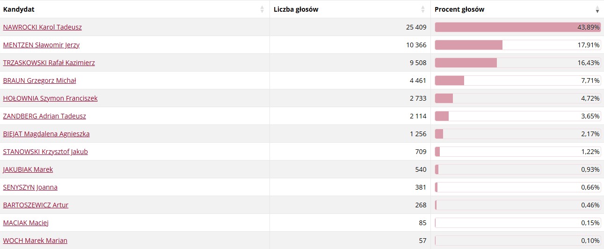Open WOCH Marek Marian candidate link
Image resolution: width=604 pixels, height=249 pixels.
coord(35,241)
